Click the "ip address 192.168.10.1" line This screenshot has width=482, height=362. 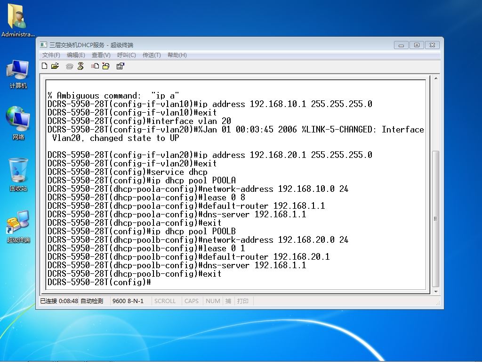(x=210, y=104)
